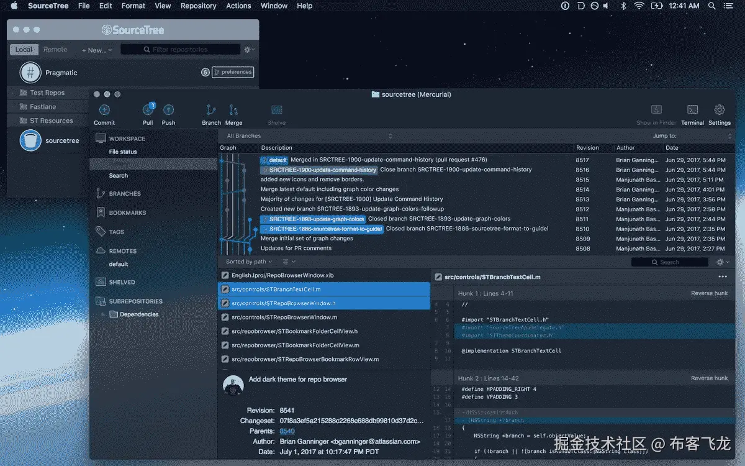Image resolution: width=745 pixels, height=466 pixels.
Task: Click the diff header three-dots options icon
Action: 723,276
